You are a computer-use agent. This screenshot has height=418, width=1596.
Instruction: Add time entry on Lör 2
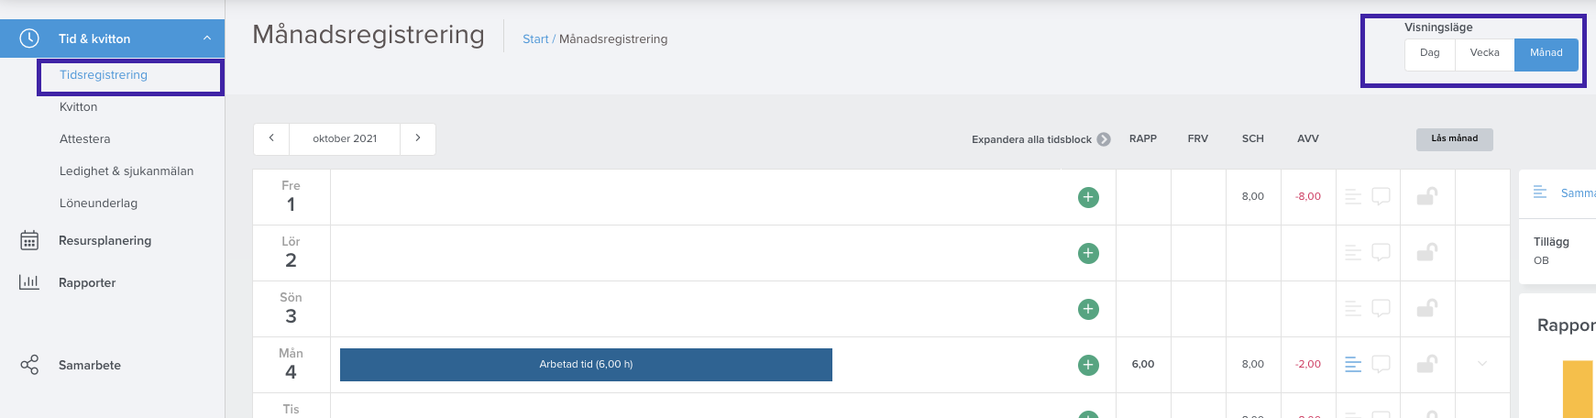[x=1088, y=253]
